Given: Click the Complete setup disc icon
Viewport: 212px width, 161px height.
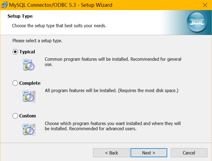Looking at the screenshot, I should click(29, 96).
